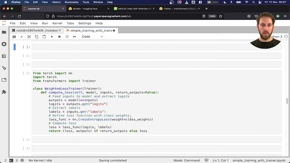Viewport: 290px width, 163px height.
Task: Select the empty cell below the code
Action: [x=157, y=140]
